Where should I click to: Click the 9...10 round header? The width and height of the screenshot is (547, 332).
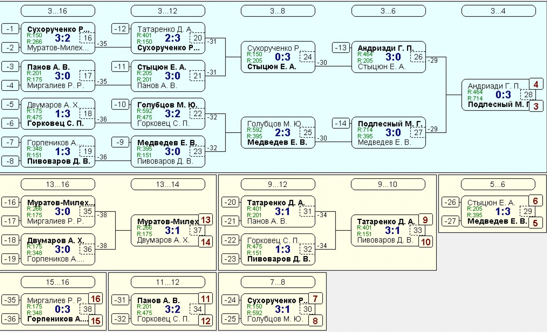[x=388, y=184]
